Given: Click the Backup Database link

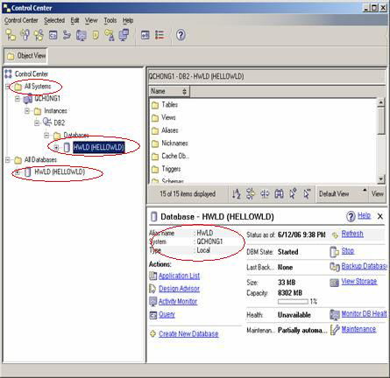Looking at the screenshot, I should coord(364,266).
